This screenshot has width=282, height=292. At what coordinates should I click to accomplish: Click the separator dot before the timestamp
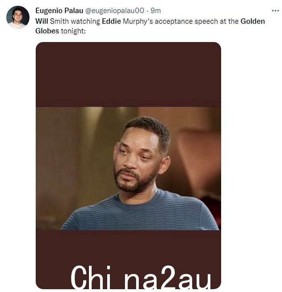pyautogui.click(x=147, y=11)
